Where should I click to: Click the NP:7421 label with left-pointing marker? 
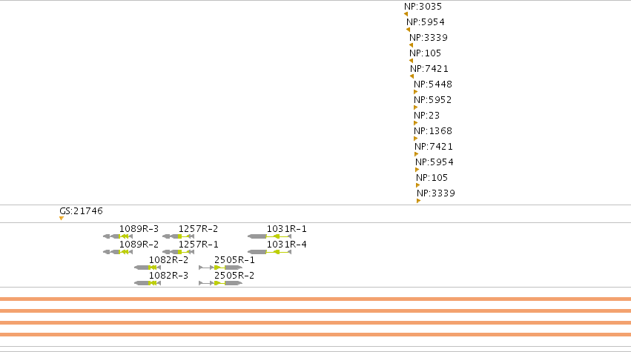click(429, 69)
